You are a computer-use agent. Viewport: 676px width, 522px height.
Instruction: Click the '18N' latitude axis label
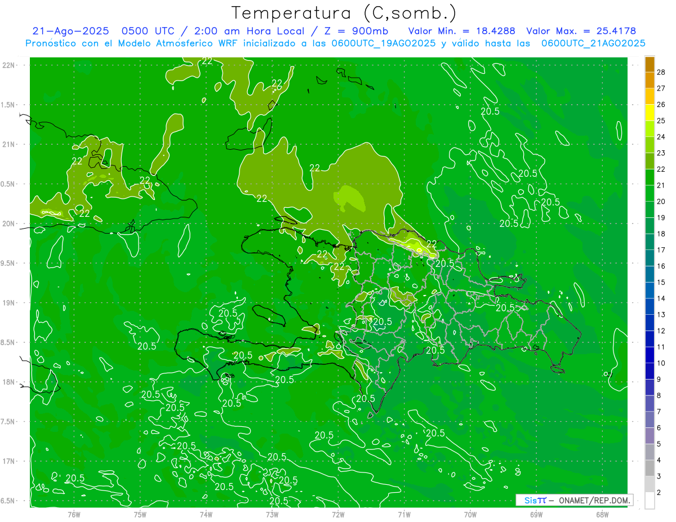[9, 382]
